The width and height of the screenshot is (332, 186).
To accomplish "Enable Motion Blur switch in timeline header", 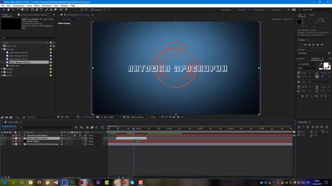I will coord(96,128).
